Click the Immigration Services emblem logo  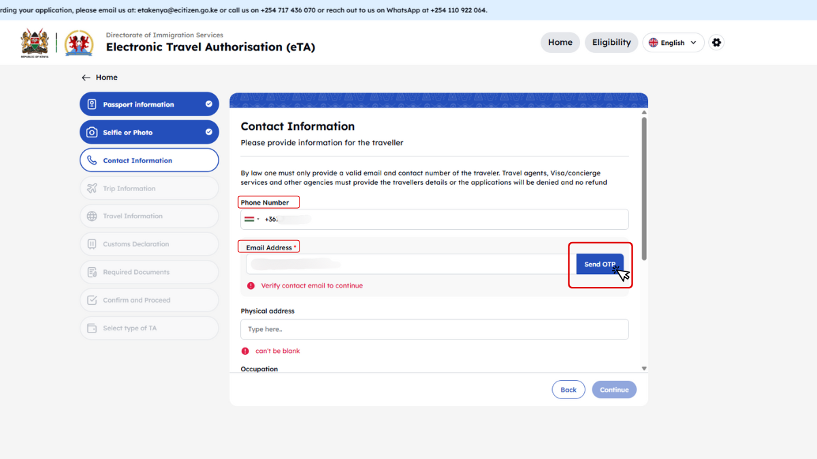point(79,43)
